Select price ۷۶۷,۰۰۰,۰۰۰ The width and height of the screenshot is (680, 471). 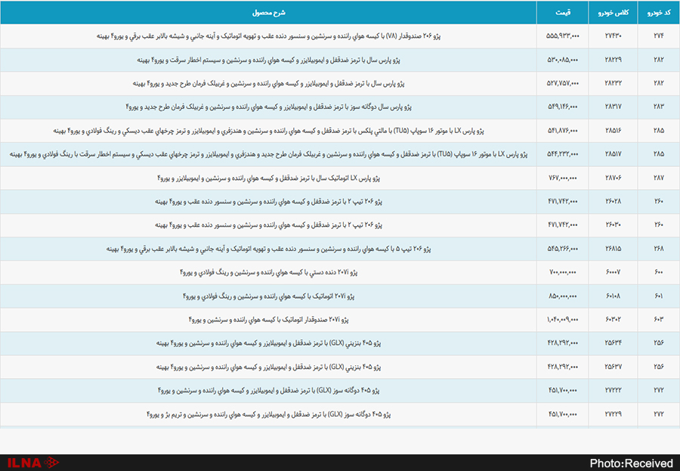[562, 178]
